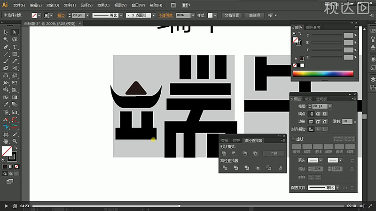Screen dimensions: 376x211
Task: Click the Unite shape mode icon
Action: click(224, 153)
